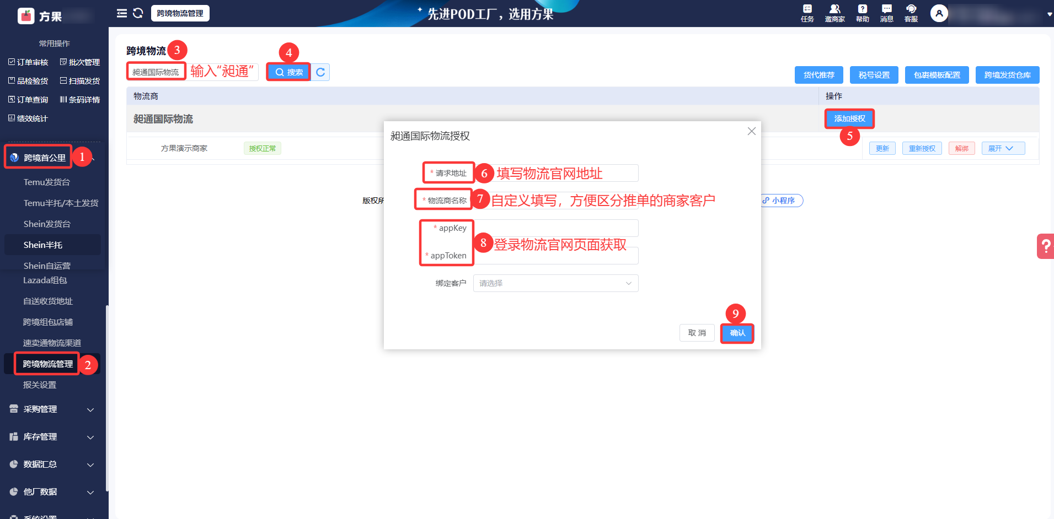Go to Temu发货台 in sidebar

click(47, 182)
